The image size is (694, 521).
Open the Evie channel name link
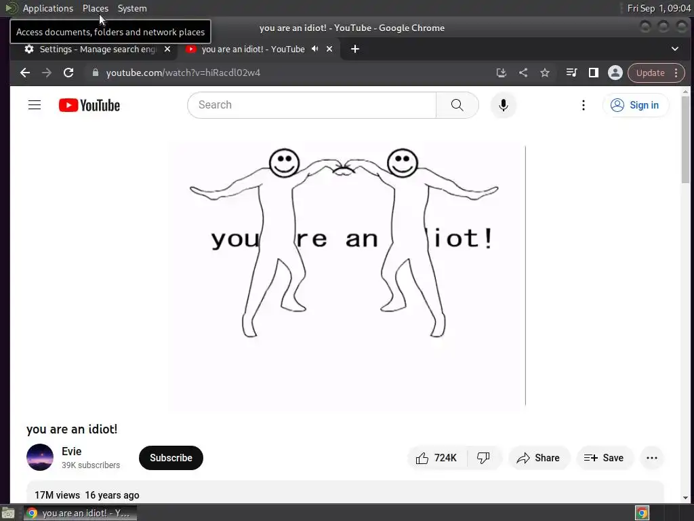[72, 451]
